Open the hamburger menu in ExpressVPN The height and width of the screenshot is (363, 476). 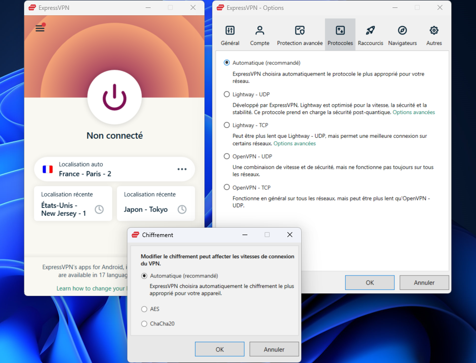click(x=40, y=28)
